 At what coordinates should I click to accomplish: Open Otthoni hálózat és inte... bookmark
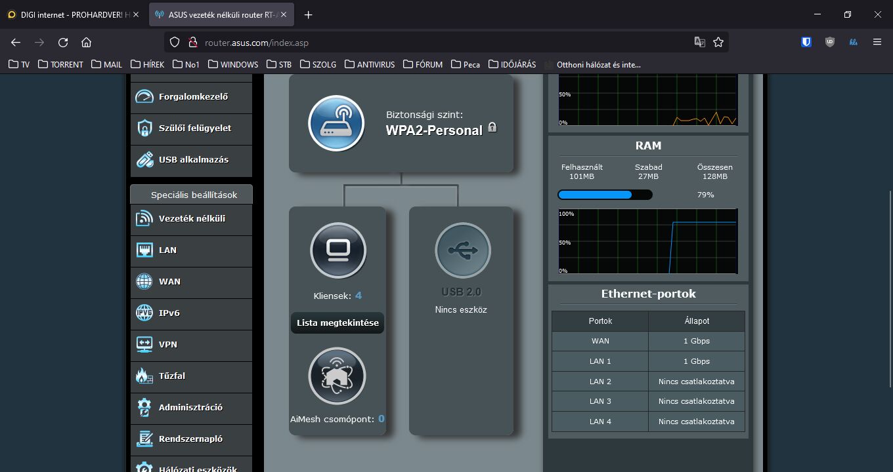coord(592,64)
